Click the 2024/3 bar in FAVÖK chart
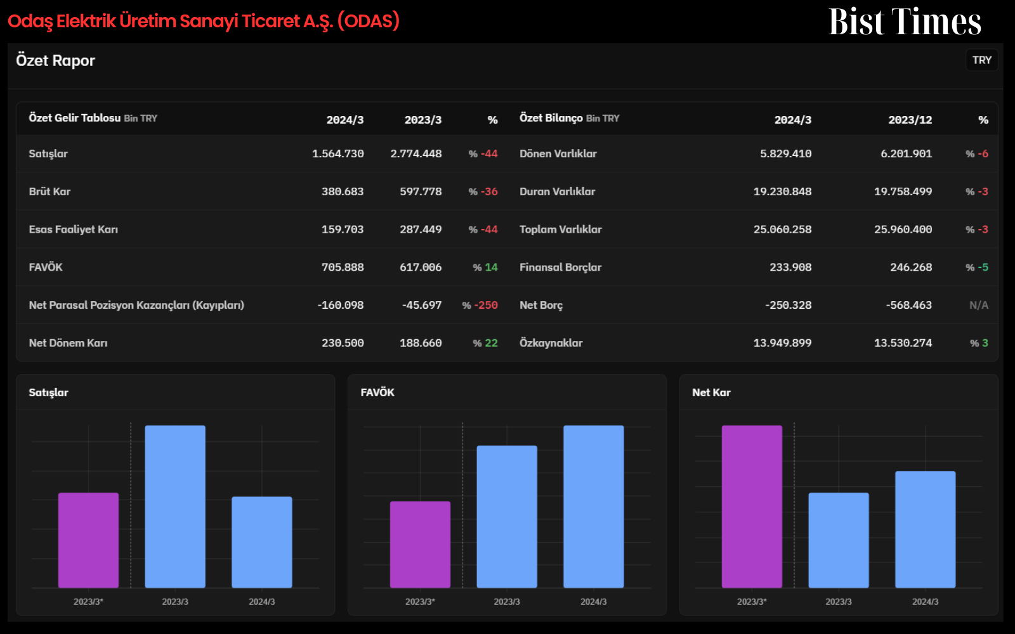Viewport: 1015px width, 634px height. point(594,507)
